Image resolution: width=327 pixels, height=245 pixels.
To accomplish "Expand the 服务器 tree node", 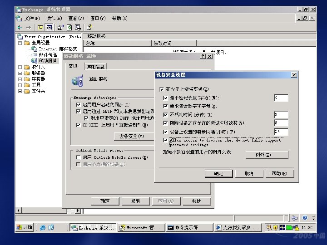I will [20, 73].
